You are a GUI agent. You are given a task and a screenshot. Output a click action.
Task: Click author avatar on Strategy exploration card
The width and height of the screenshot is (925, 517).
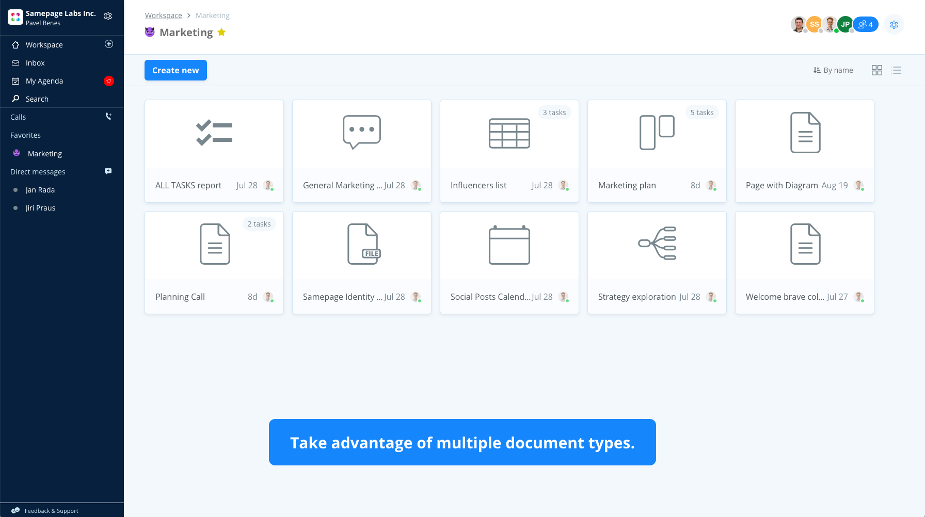click(x=711, y=297)
